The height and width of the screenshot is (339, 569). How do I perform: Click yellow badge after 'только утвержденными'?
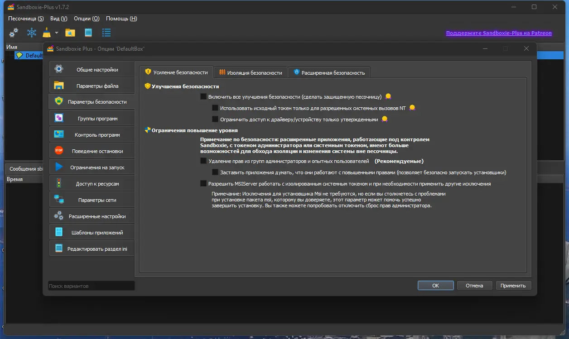(385, 119)
